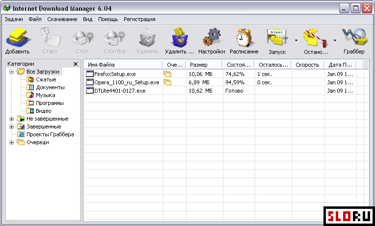The width and height of the screenshot is (375, 226).
Task: Open the Регистрация menu
Action: (139, 19)
